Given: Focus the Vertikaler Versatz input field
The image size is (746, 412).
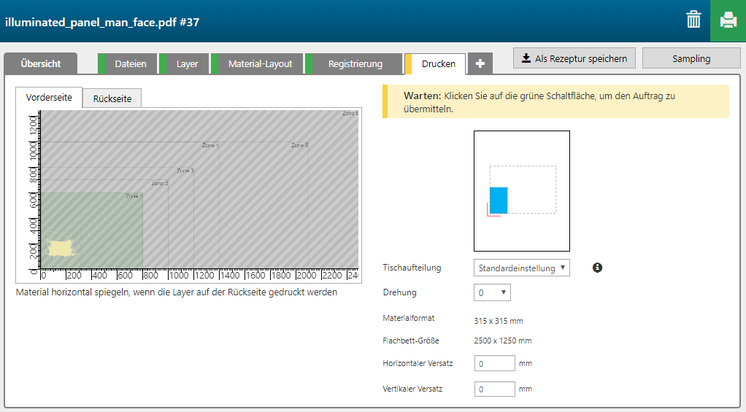Looking at the screenshot, I should point(494,389).
